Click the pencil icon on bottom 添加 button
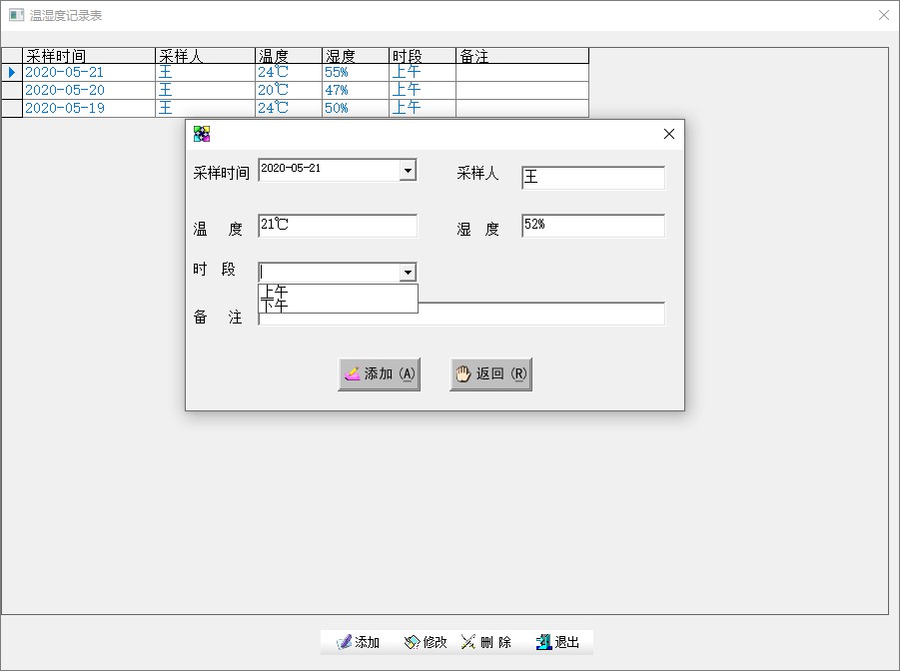900x671 pixels. pos(344,642)
